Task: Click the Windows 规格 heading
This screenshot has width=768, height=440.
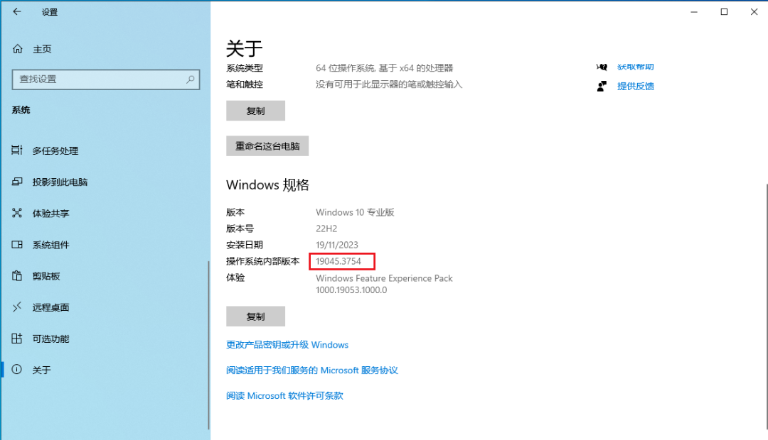Action: [x=267, y=185]
